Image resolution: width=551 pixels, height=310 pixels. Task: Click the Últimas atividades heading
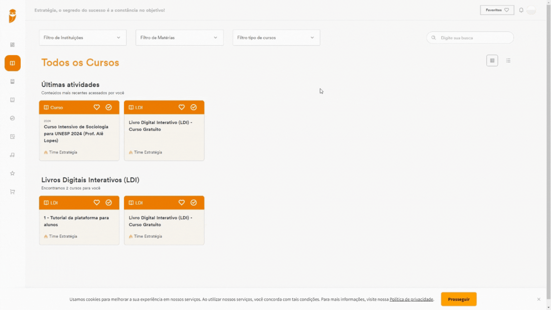click(70, 85)
